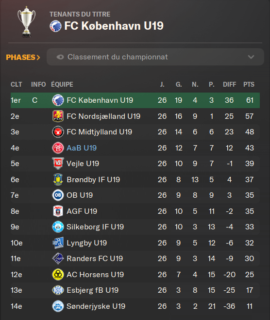Screen dimensions: 270x320
Task: Expand the Classement du championnat dropdown arrow
Action: 251,57
